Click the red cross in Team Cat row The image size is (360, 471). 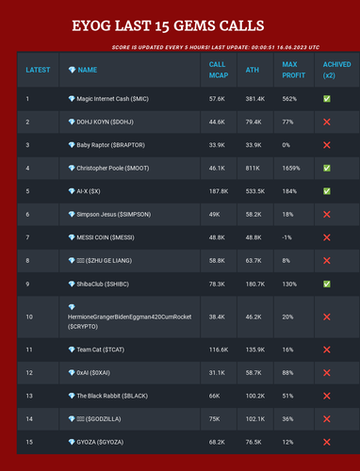click(x=327, y=349)
